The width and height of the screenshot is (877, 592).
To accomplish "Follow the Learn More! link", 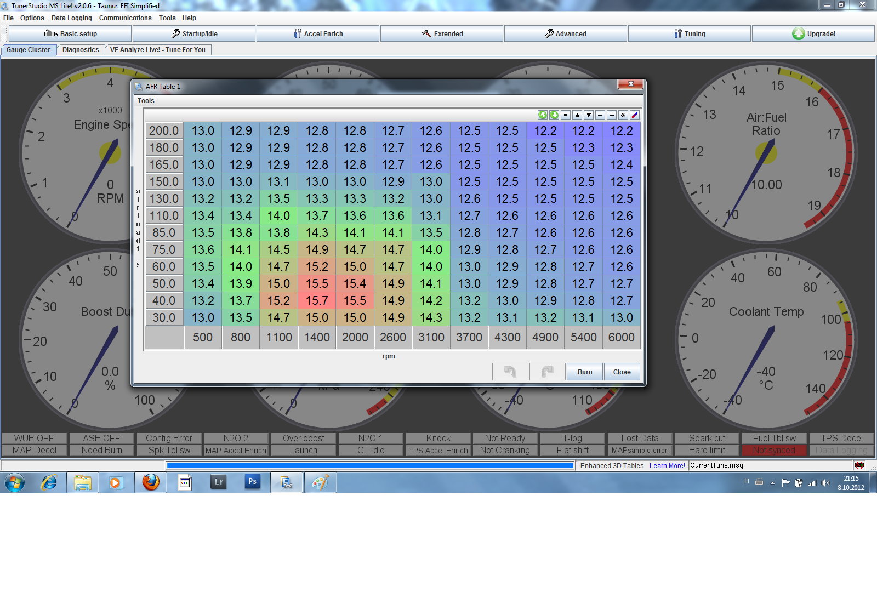I will pos(667,466).
